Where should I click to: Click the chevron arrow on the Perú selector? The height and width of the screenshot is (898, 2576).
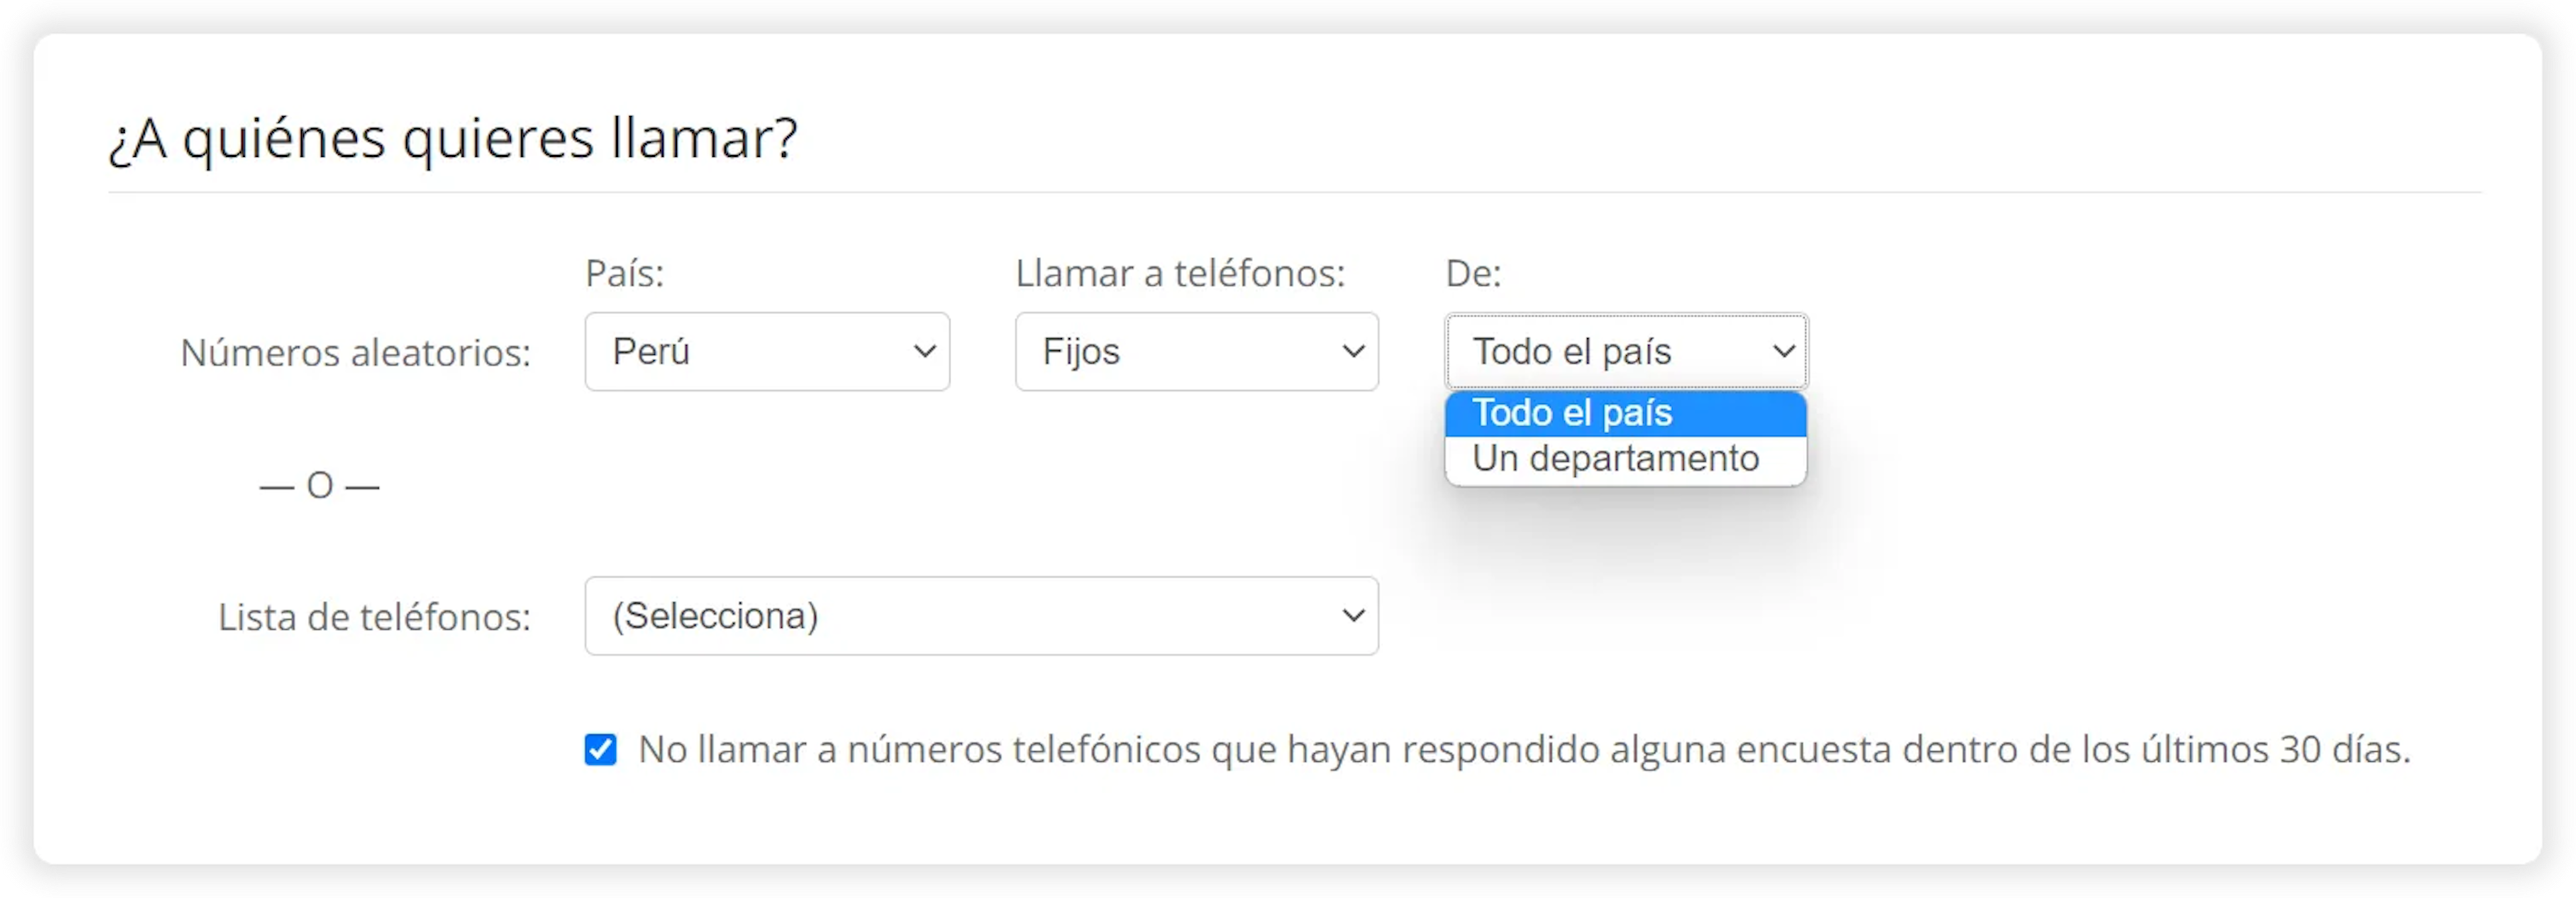925,352
